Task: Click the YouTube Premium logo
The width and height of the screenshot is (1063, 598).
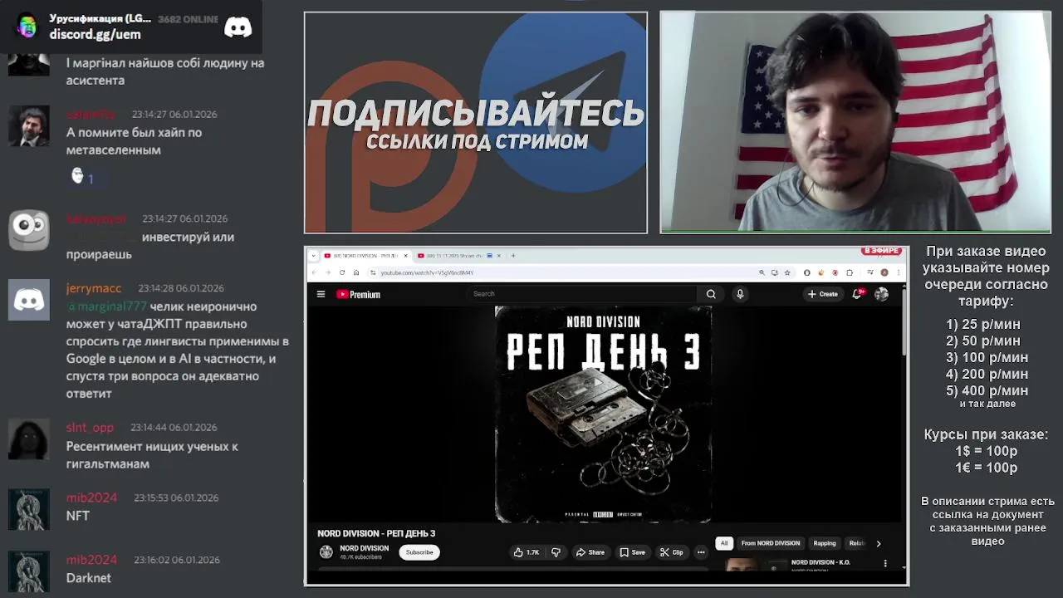Action: click(x=358, y=294)
